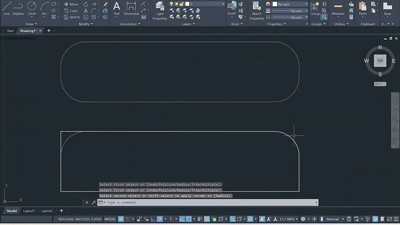400x225 pixels.
Task: Click the command line customize wrench
Action: (x=93, y=202)
